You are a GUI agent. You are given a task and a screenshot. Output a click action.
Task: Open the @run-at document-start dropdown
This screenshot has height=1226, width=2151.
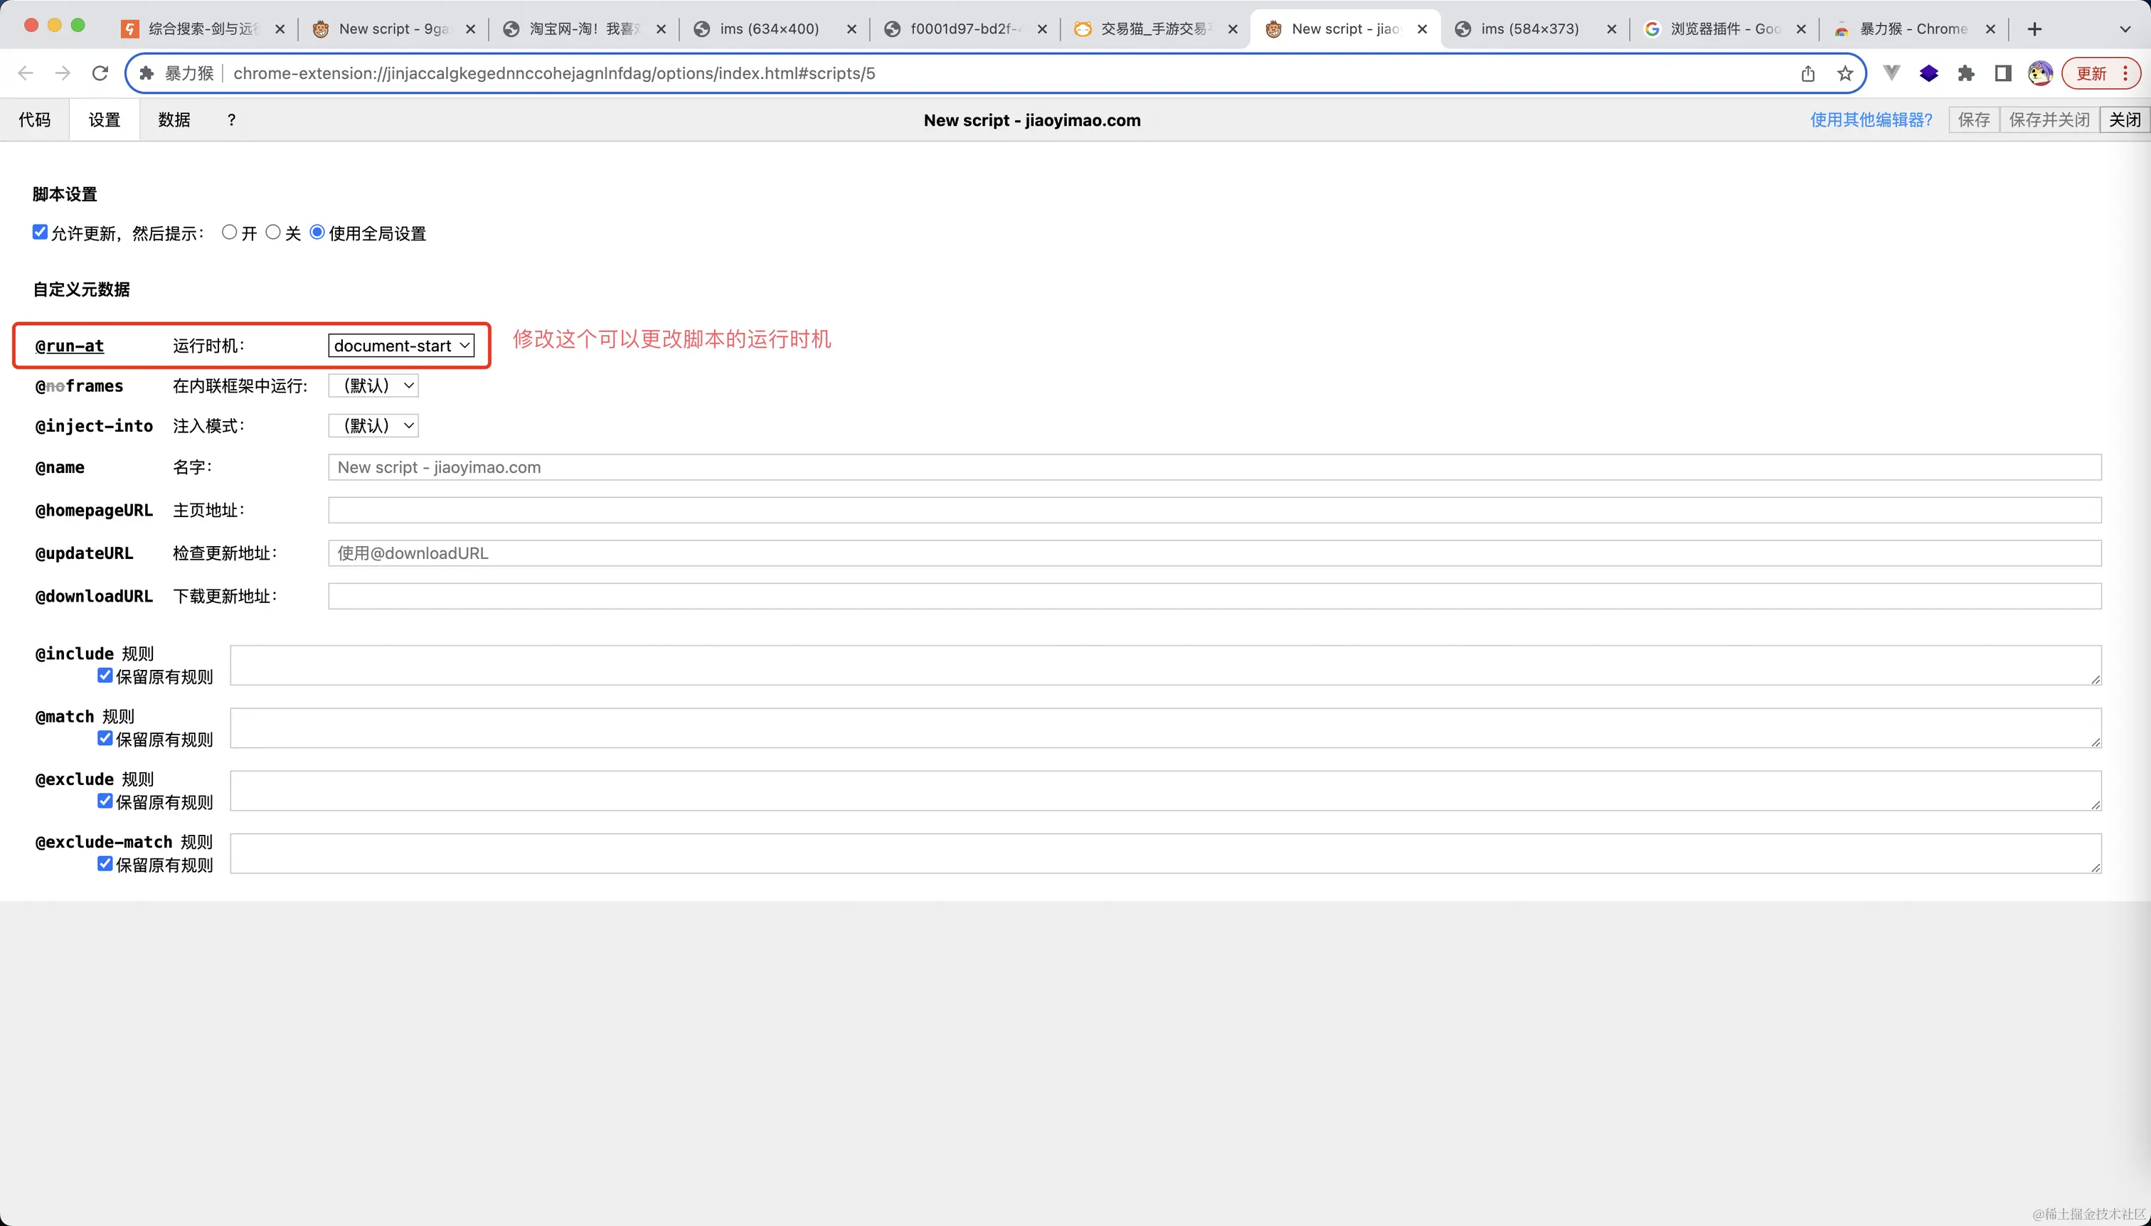[x=401, y=345]
